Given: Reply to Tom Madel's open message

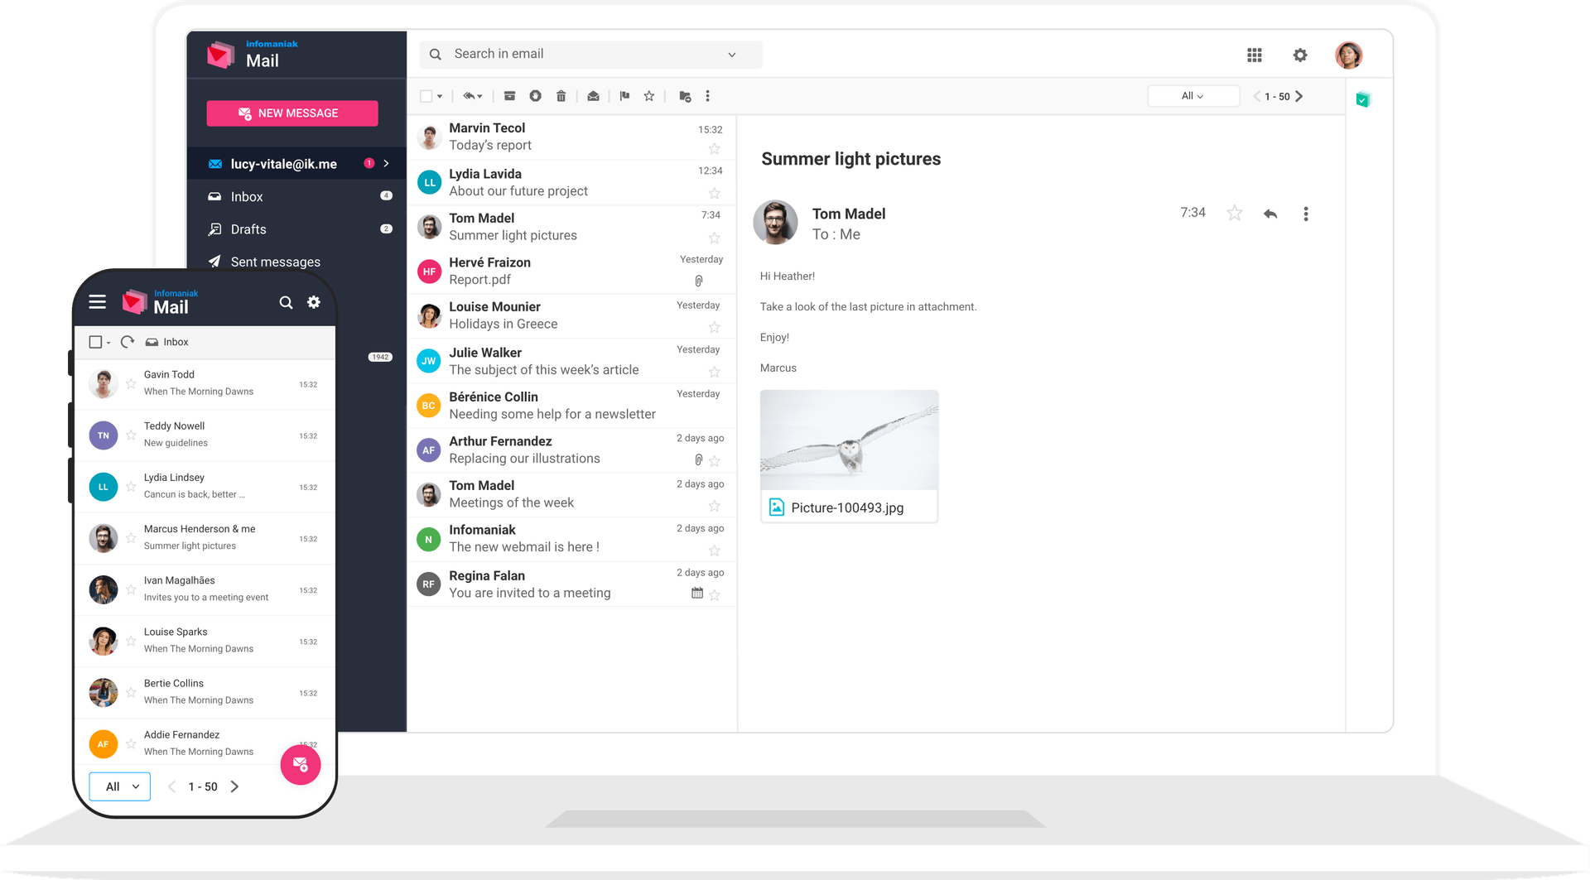Looking at the screenshot, I should (1270, 214).
